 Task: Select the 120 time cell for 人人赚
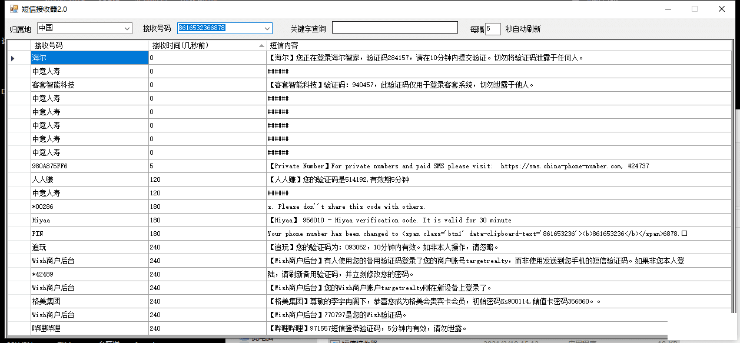click(x=207, y=179)
